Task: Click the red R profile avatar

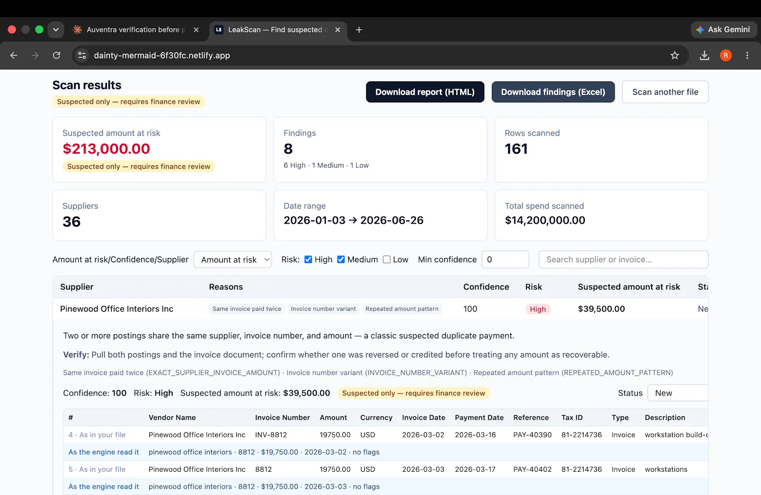Action: coord(726,55)
